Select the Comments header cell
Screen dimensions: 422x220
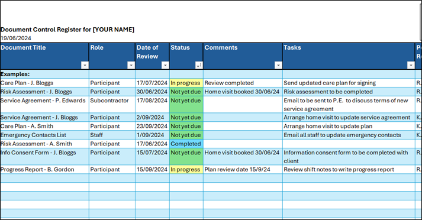pos(243,56)
